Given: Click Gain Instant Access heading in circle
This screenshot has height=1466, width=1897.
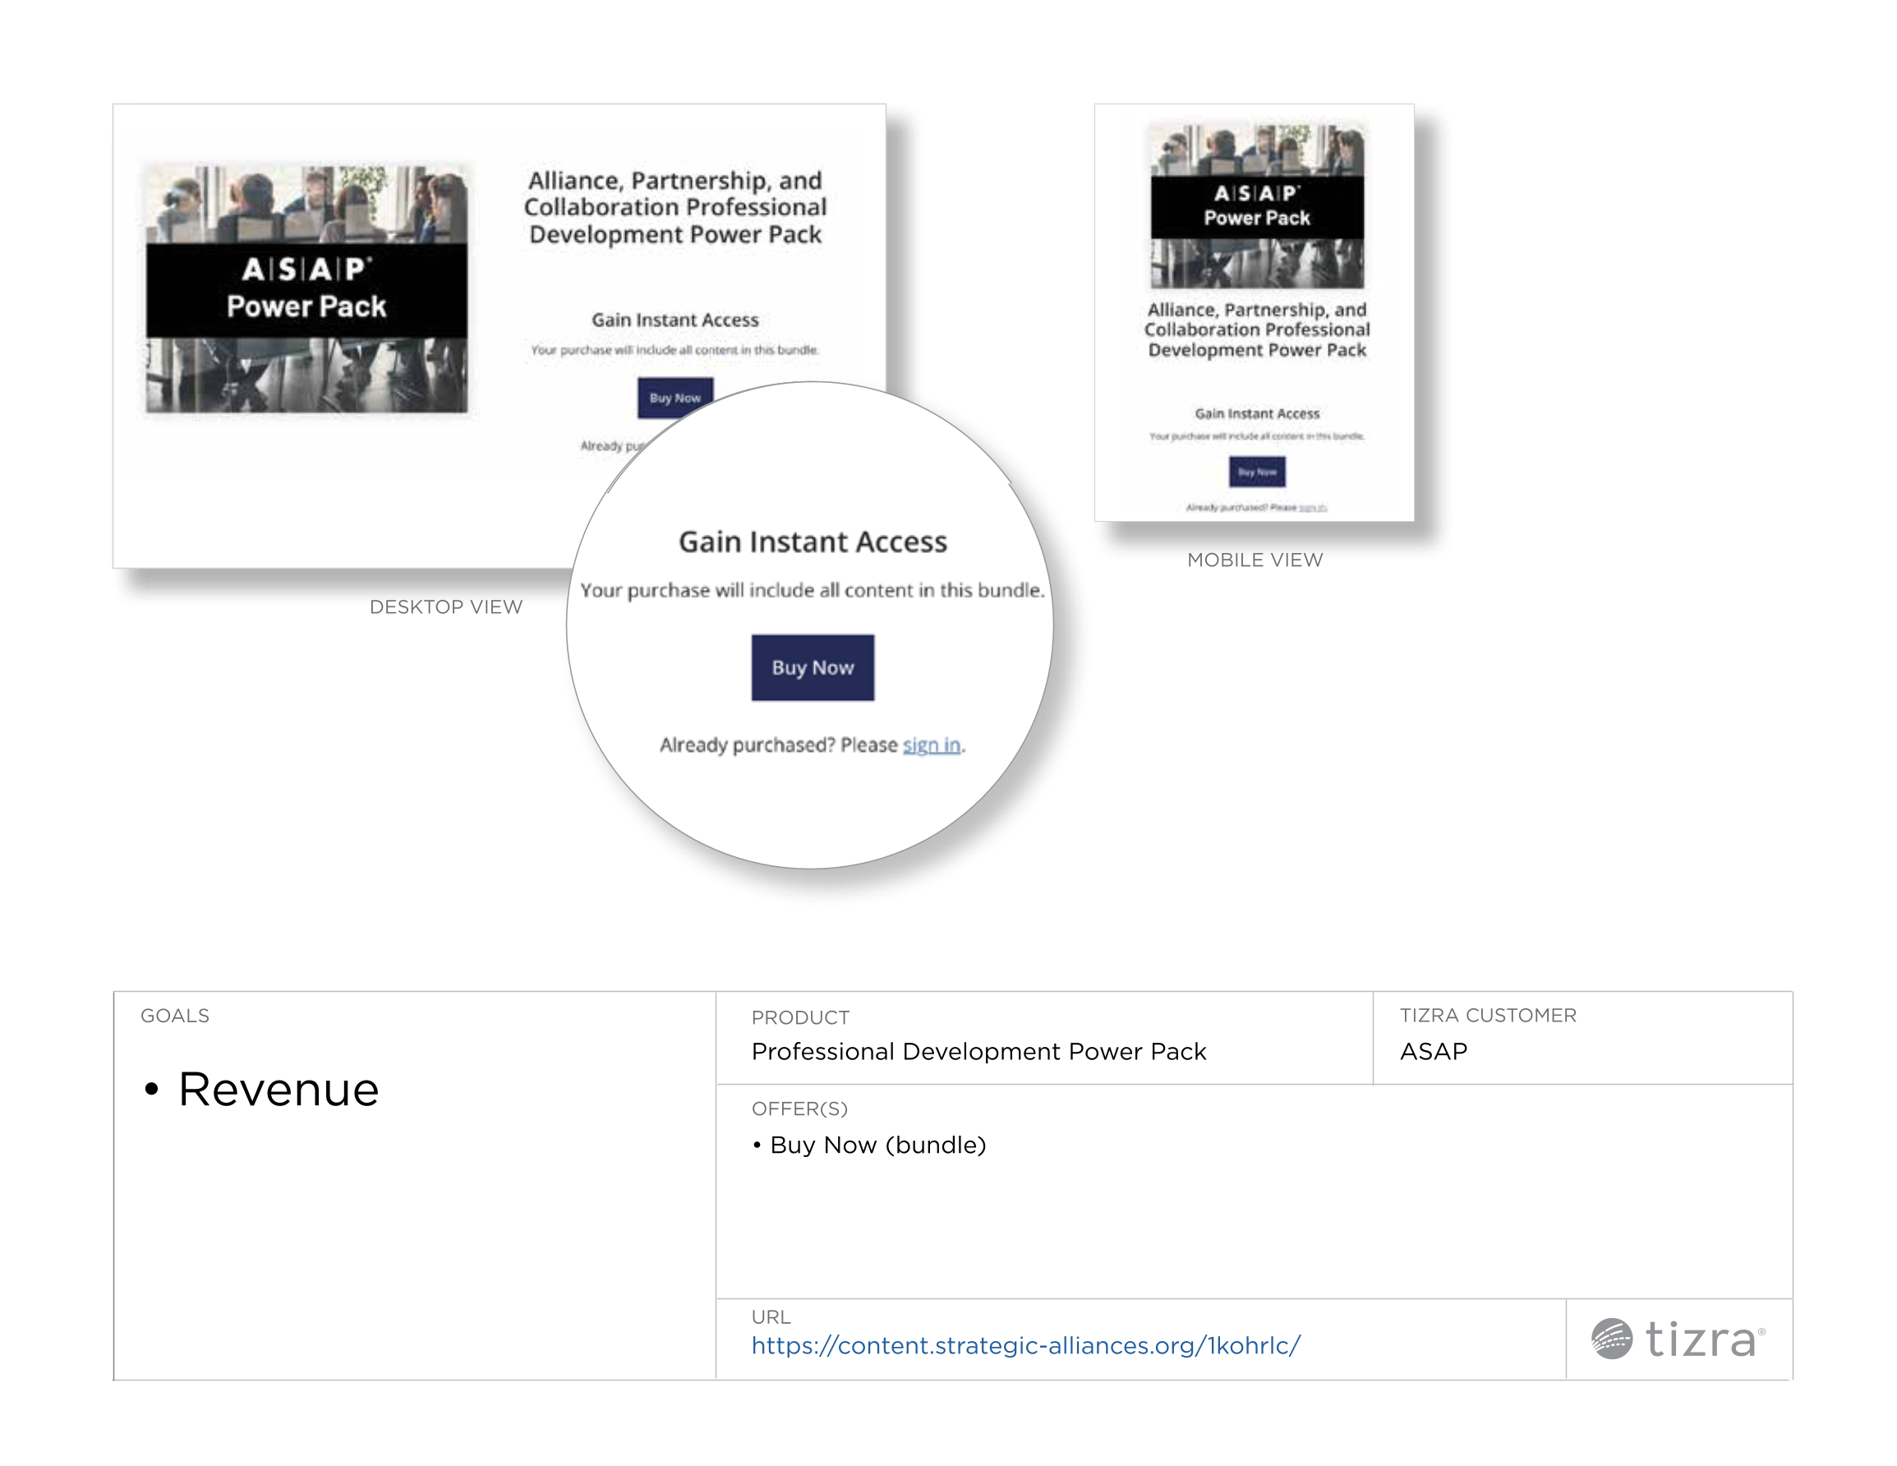Looking at the screenshot, I should [x=813, y=542].
